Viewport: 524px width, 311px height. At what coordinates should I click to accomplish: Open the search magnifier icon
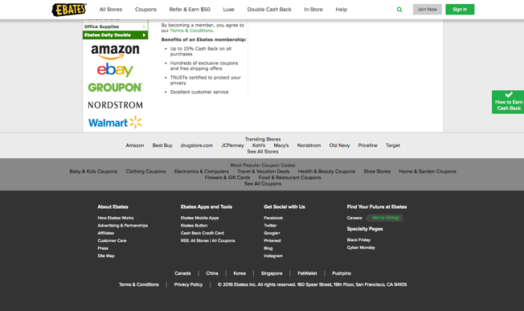click(x=399, y=10)
